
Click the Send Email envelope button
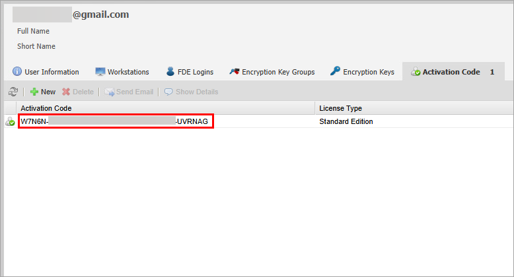click(x=129, y=92)
